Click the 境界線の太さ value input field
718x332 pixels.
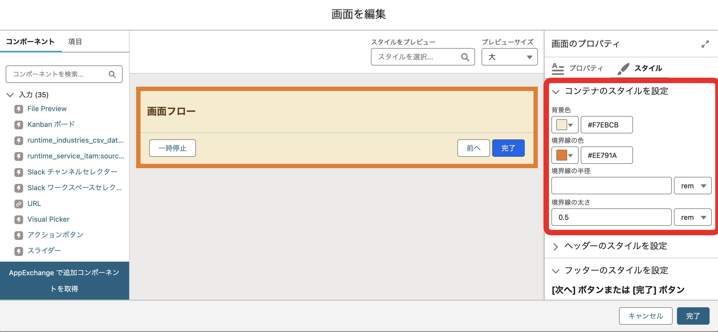pos(611,217)
